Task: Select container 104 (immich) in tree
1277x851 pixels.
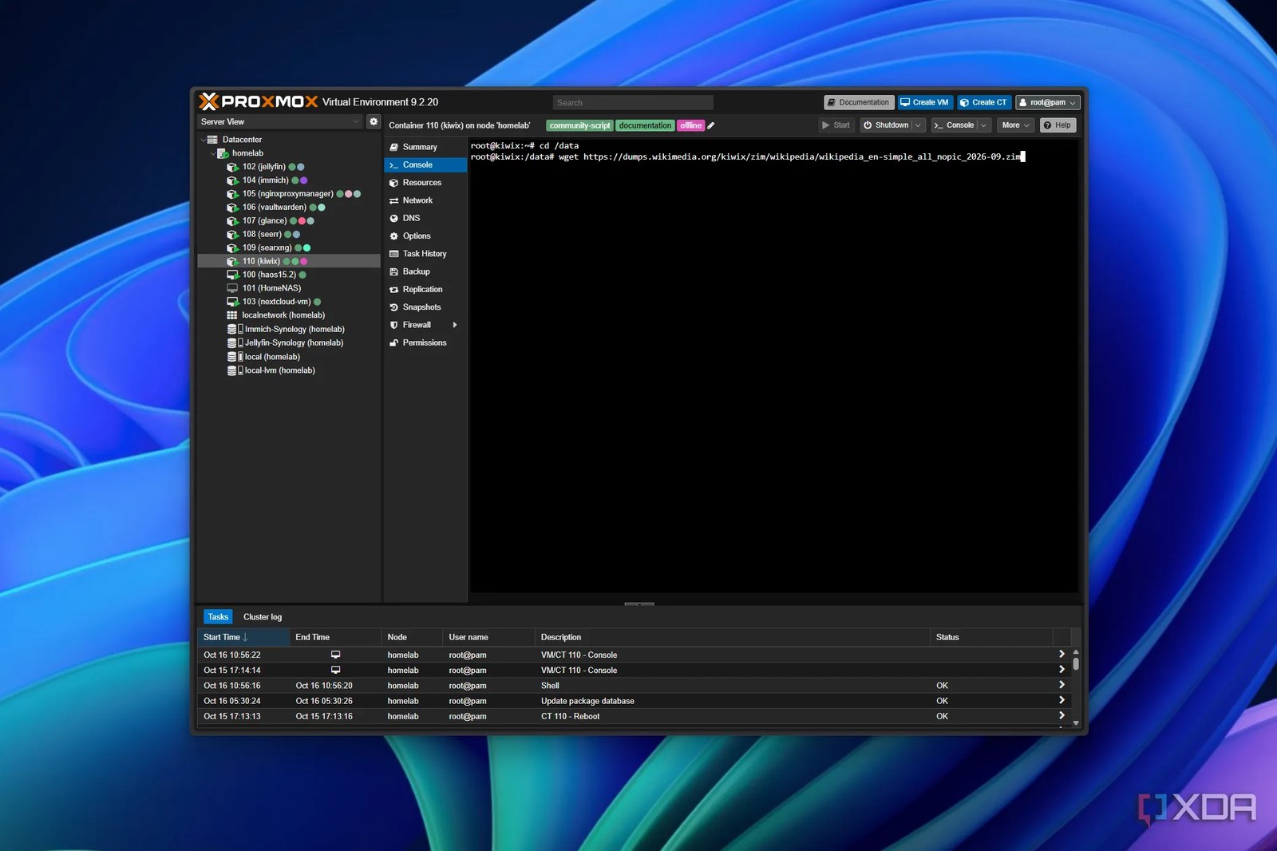Action: (265, 180)
